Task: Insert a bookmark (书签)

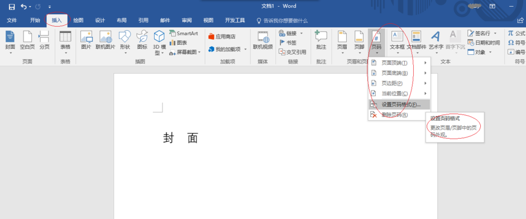Action: 288,42
